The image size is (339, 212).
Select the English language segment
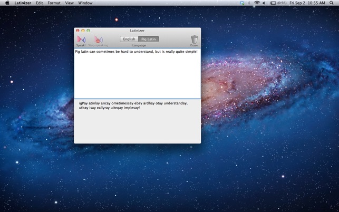[x=129, y=39]
